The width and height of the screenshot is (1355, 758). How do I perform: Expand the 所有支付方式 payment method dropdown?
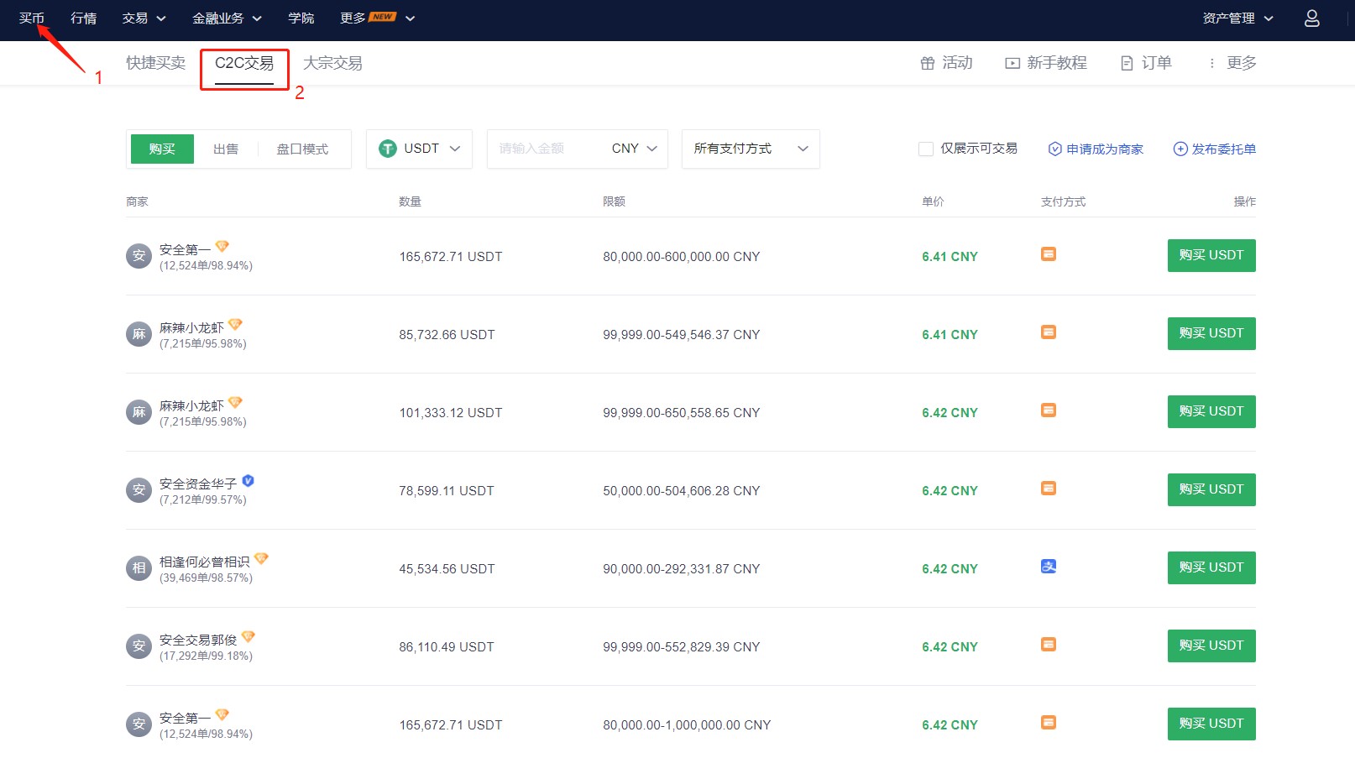pos(751,149)
